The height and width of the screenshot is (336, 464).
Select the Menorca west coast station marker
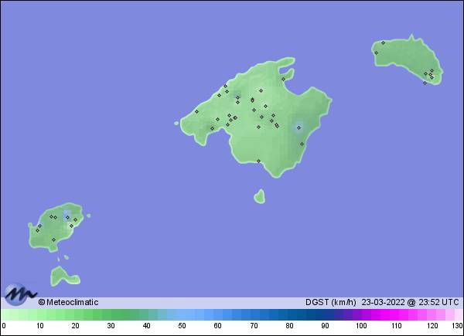[x=376, y=53]
